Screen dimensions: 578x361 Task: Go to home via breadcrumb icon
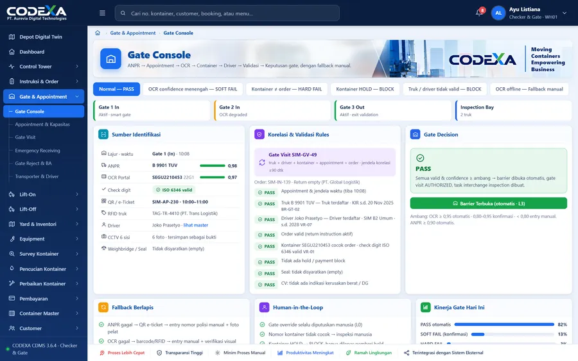click(x=98, y=33)
